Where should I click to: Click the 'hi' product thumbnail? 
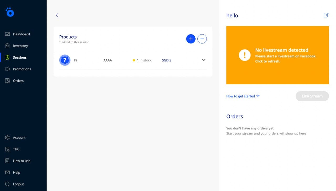click(65, 60)
